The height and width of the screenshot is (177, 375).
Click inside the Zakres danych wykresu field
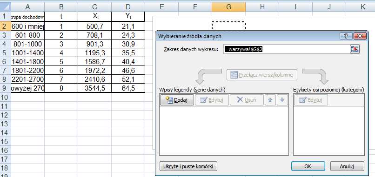[x=287, y=49]
